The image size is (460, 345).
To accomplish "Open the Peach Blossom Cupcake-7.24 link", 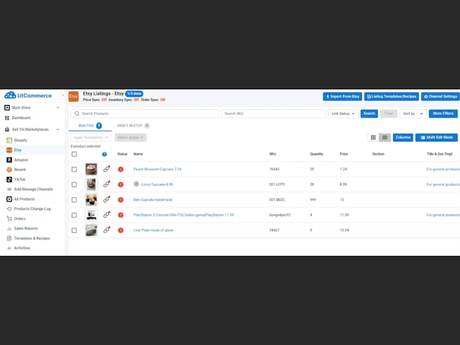I will click(x=157, y=169).
